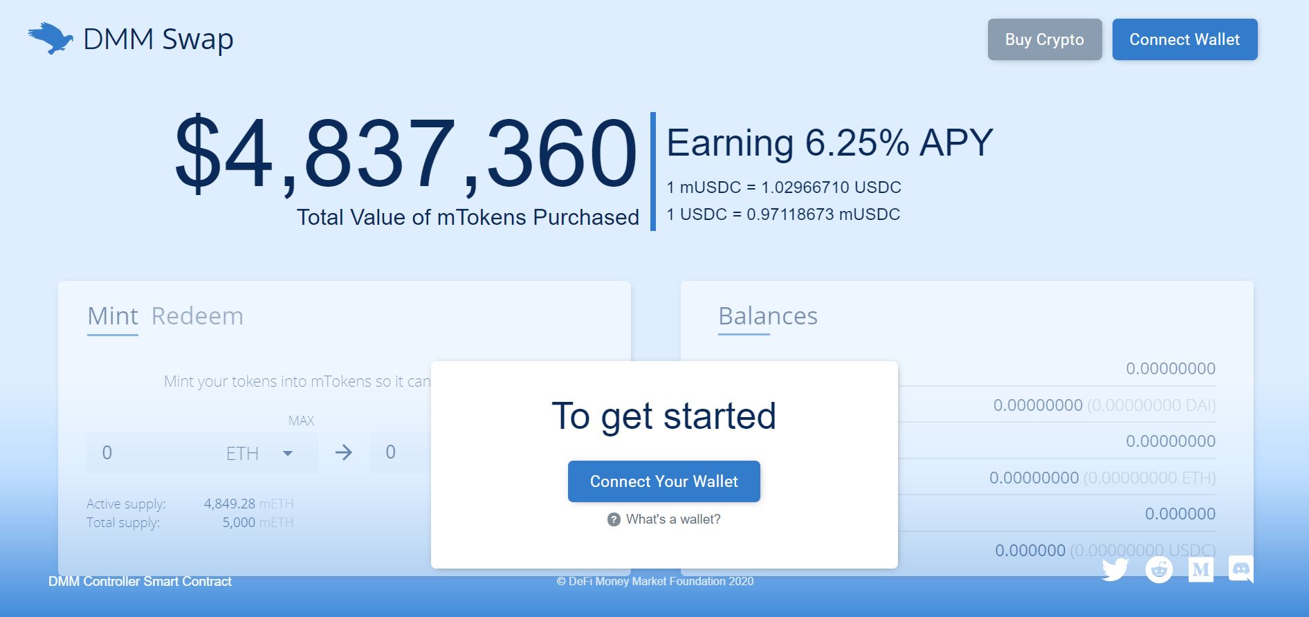Click Connect Wallet in the header
The image size is (1309, 617).
pos(1184,39)
